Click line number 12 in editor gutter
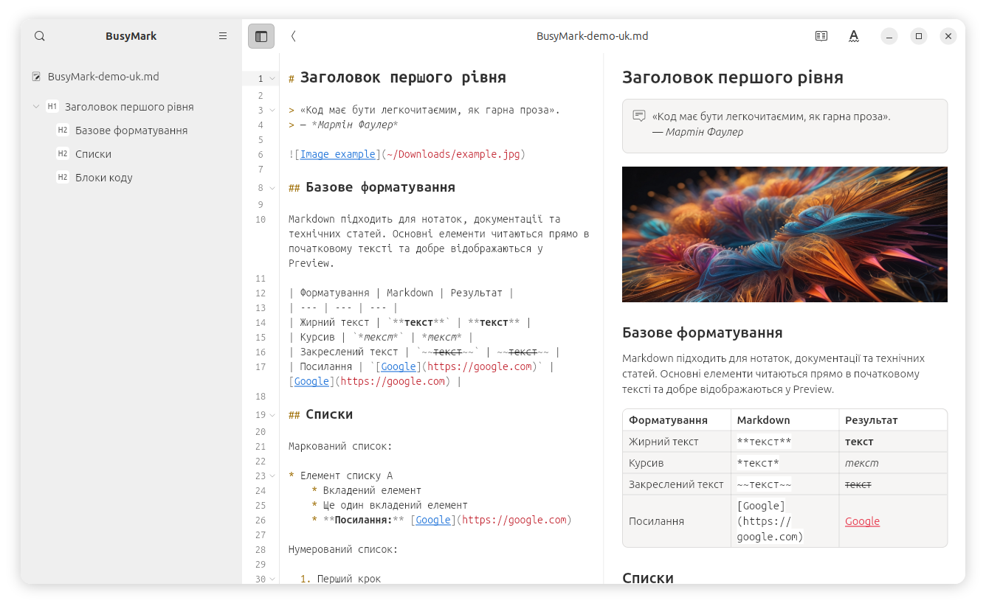Screen dimensions: 986x606 click(x=260, y=293)
